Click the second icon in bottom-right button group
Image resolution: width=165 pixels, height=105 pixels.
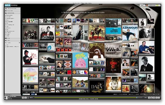tap(152, 98)
